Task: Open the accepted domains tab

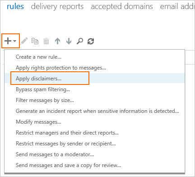Action: pyautogui.click(x=122, y=6)
